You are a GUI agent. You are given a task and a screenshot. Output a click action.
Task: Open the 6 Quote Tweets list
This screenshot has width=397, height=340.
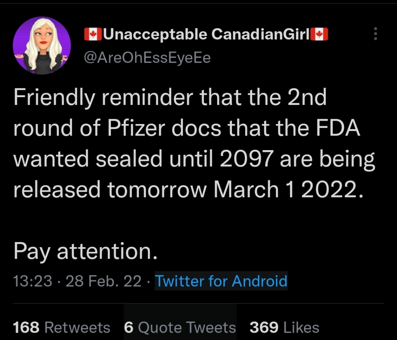[180, 327]
